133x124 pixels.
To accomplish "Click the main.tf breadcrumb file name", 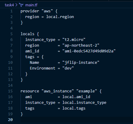I will tap(31, 5).
